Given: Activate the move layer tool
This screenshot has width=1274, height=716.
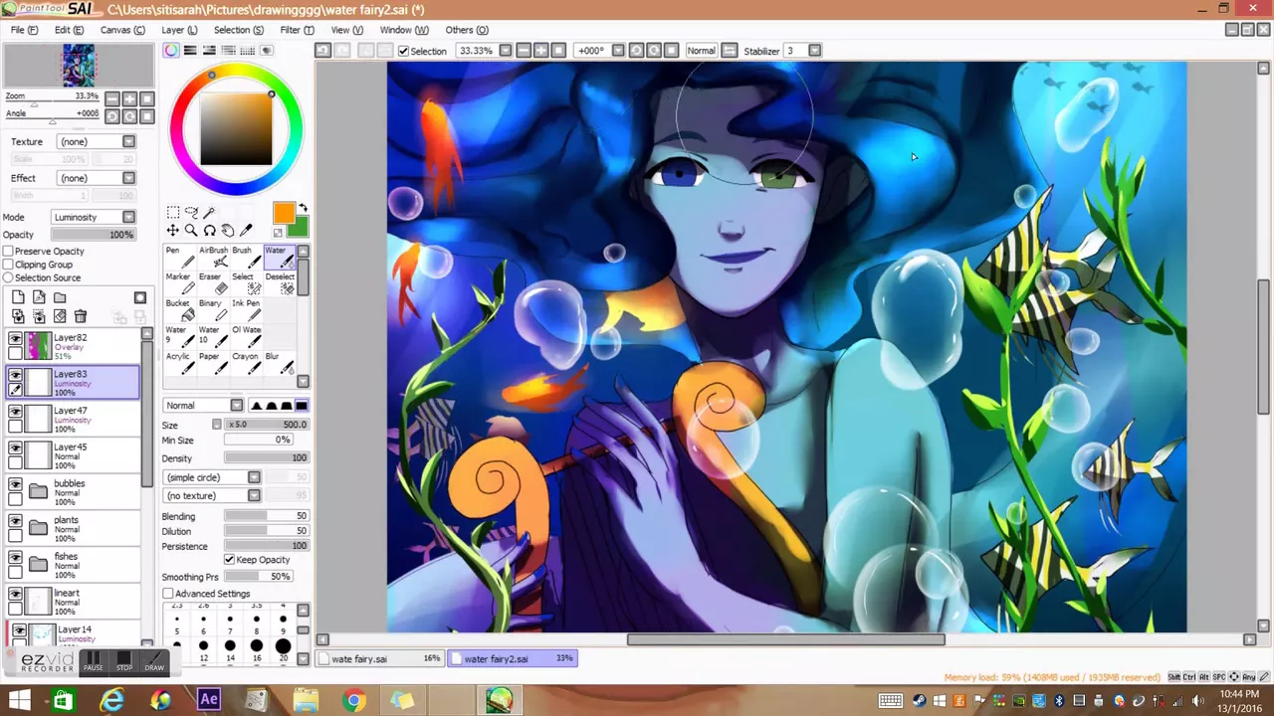Looking at the screenshot, I should click(x=173, y=231).
